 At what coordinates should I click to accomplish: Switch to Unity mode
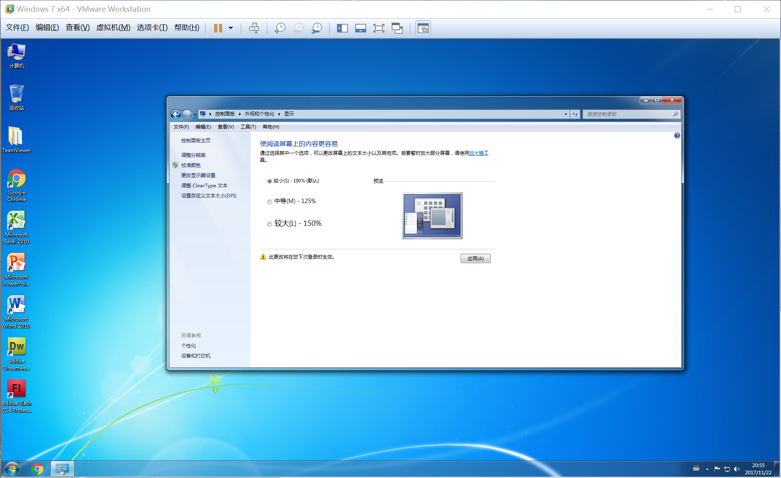397,28
